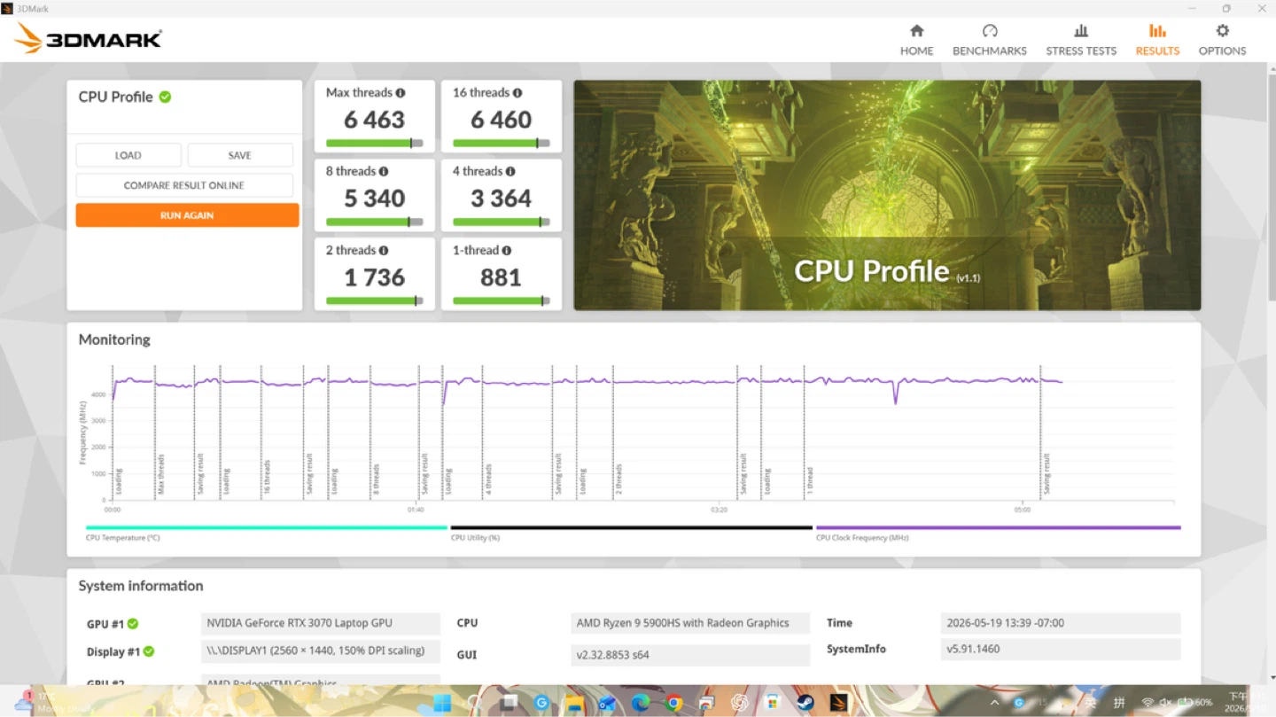This screenshot has width=1276, height=717.
Task: Show info about the 16 threads test
Action: pos(517,93)
